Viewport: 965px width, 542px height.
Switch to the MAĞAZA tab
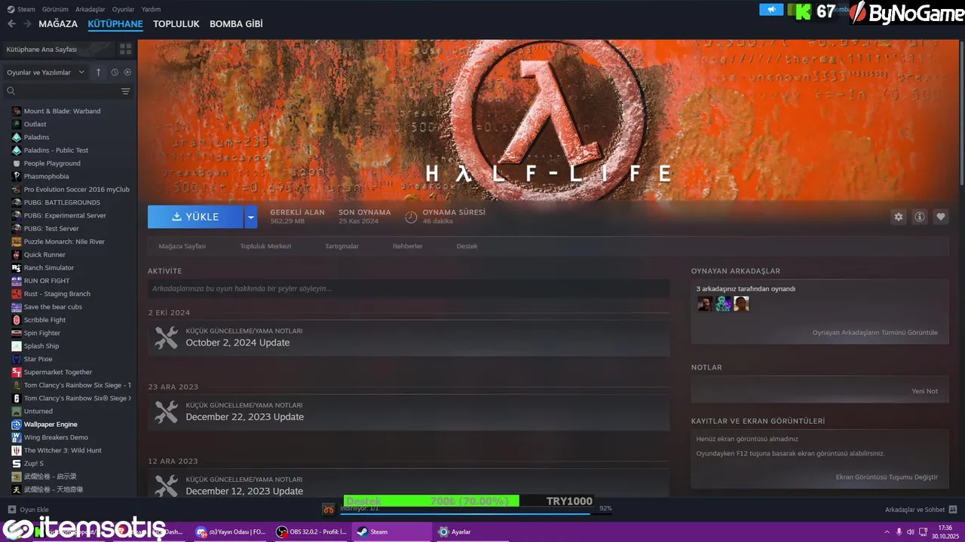58,24
